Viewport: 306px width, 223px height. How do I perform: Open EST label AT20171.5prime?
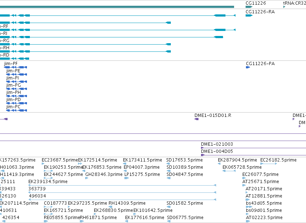click(x=264, y=189)
